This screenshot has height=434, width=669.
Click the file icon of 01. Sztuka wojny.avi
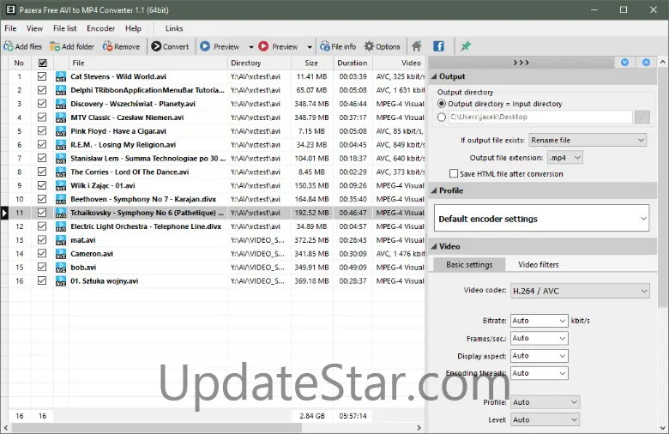61,281
